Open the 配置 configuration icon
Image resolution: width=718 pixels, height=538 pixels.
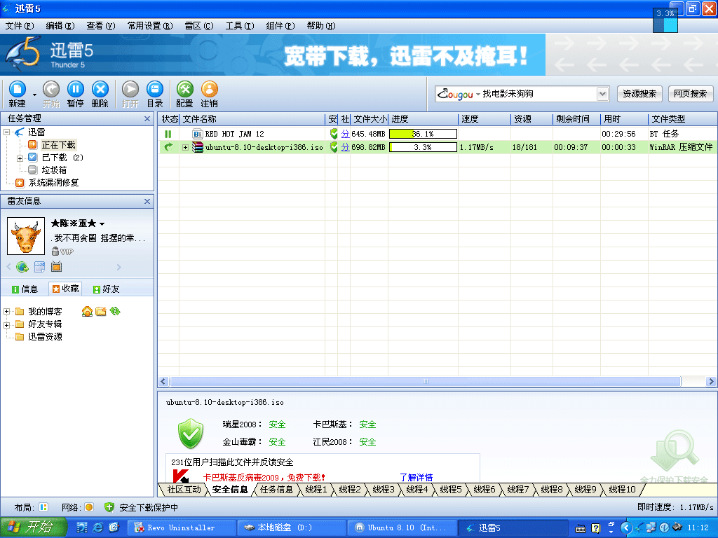pyautogui.click(x=184, y=94)
